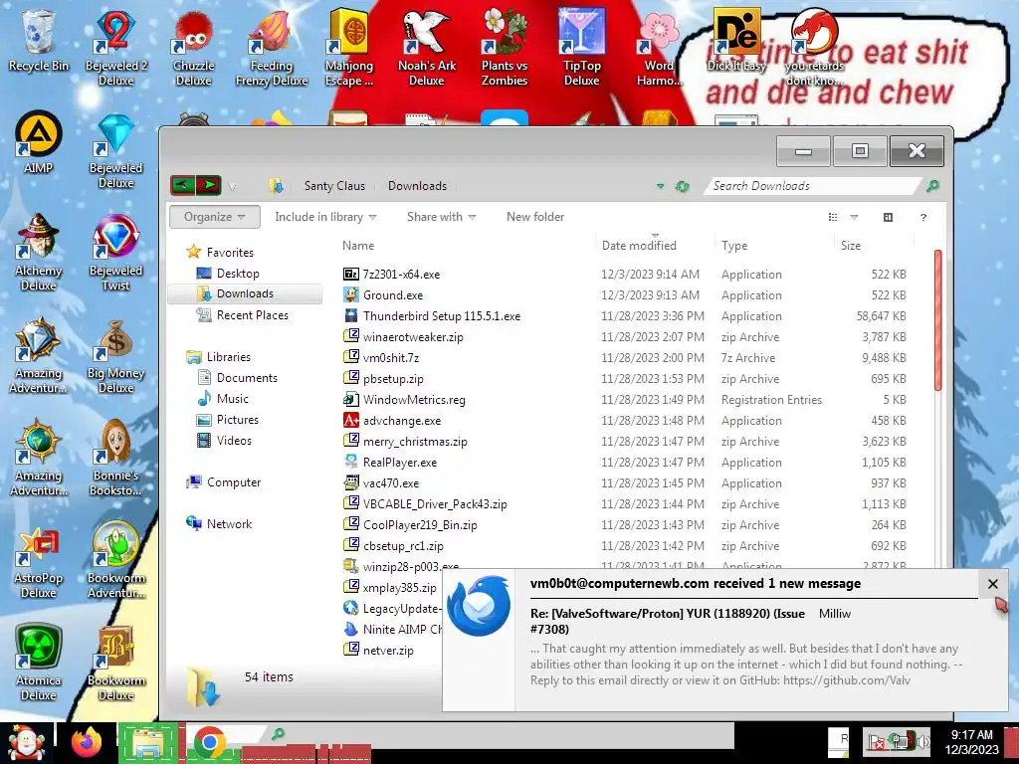Click the Santa start button
This screenshot has height=764, width=1019.
(26, 742)
